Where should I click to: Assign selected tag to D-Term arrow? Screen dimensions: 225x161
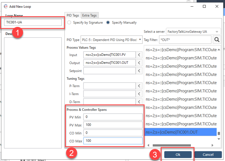[x=139, y=102]
